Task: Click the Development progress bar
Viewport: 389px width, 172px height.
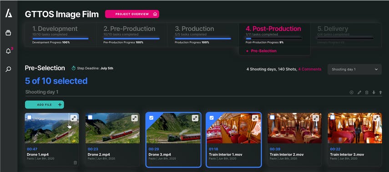Action: click(x=61, y=38)
